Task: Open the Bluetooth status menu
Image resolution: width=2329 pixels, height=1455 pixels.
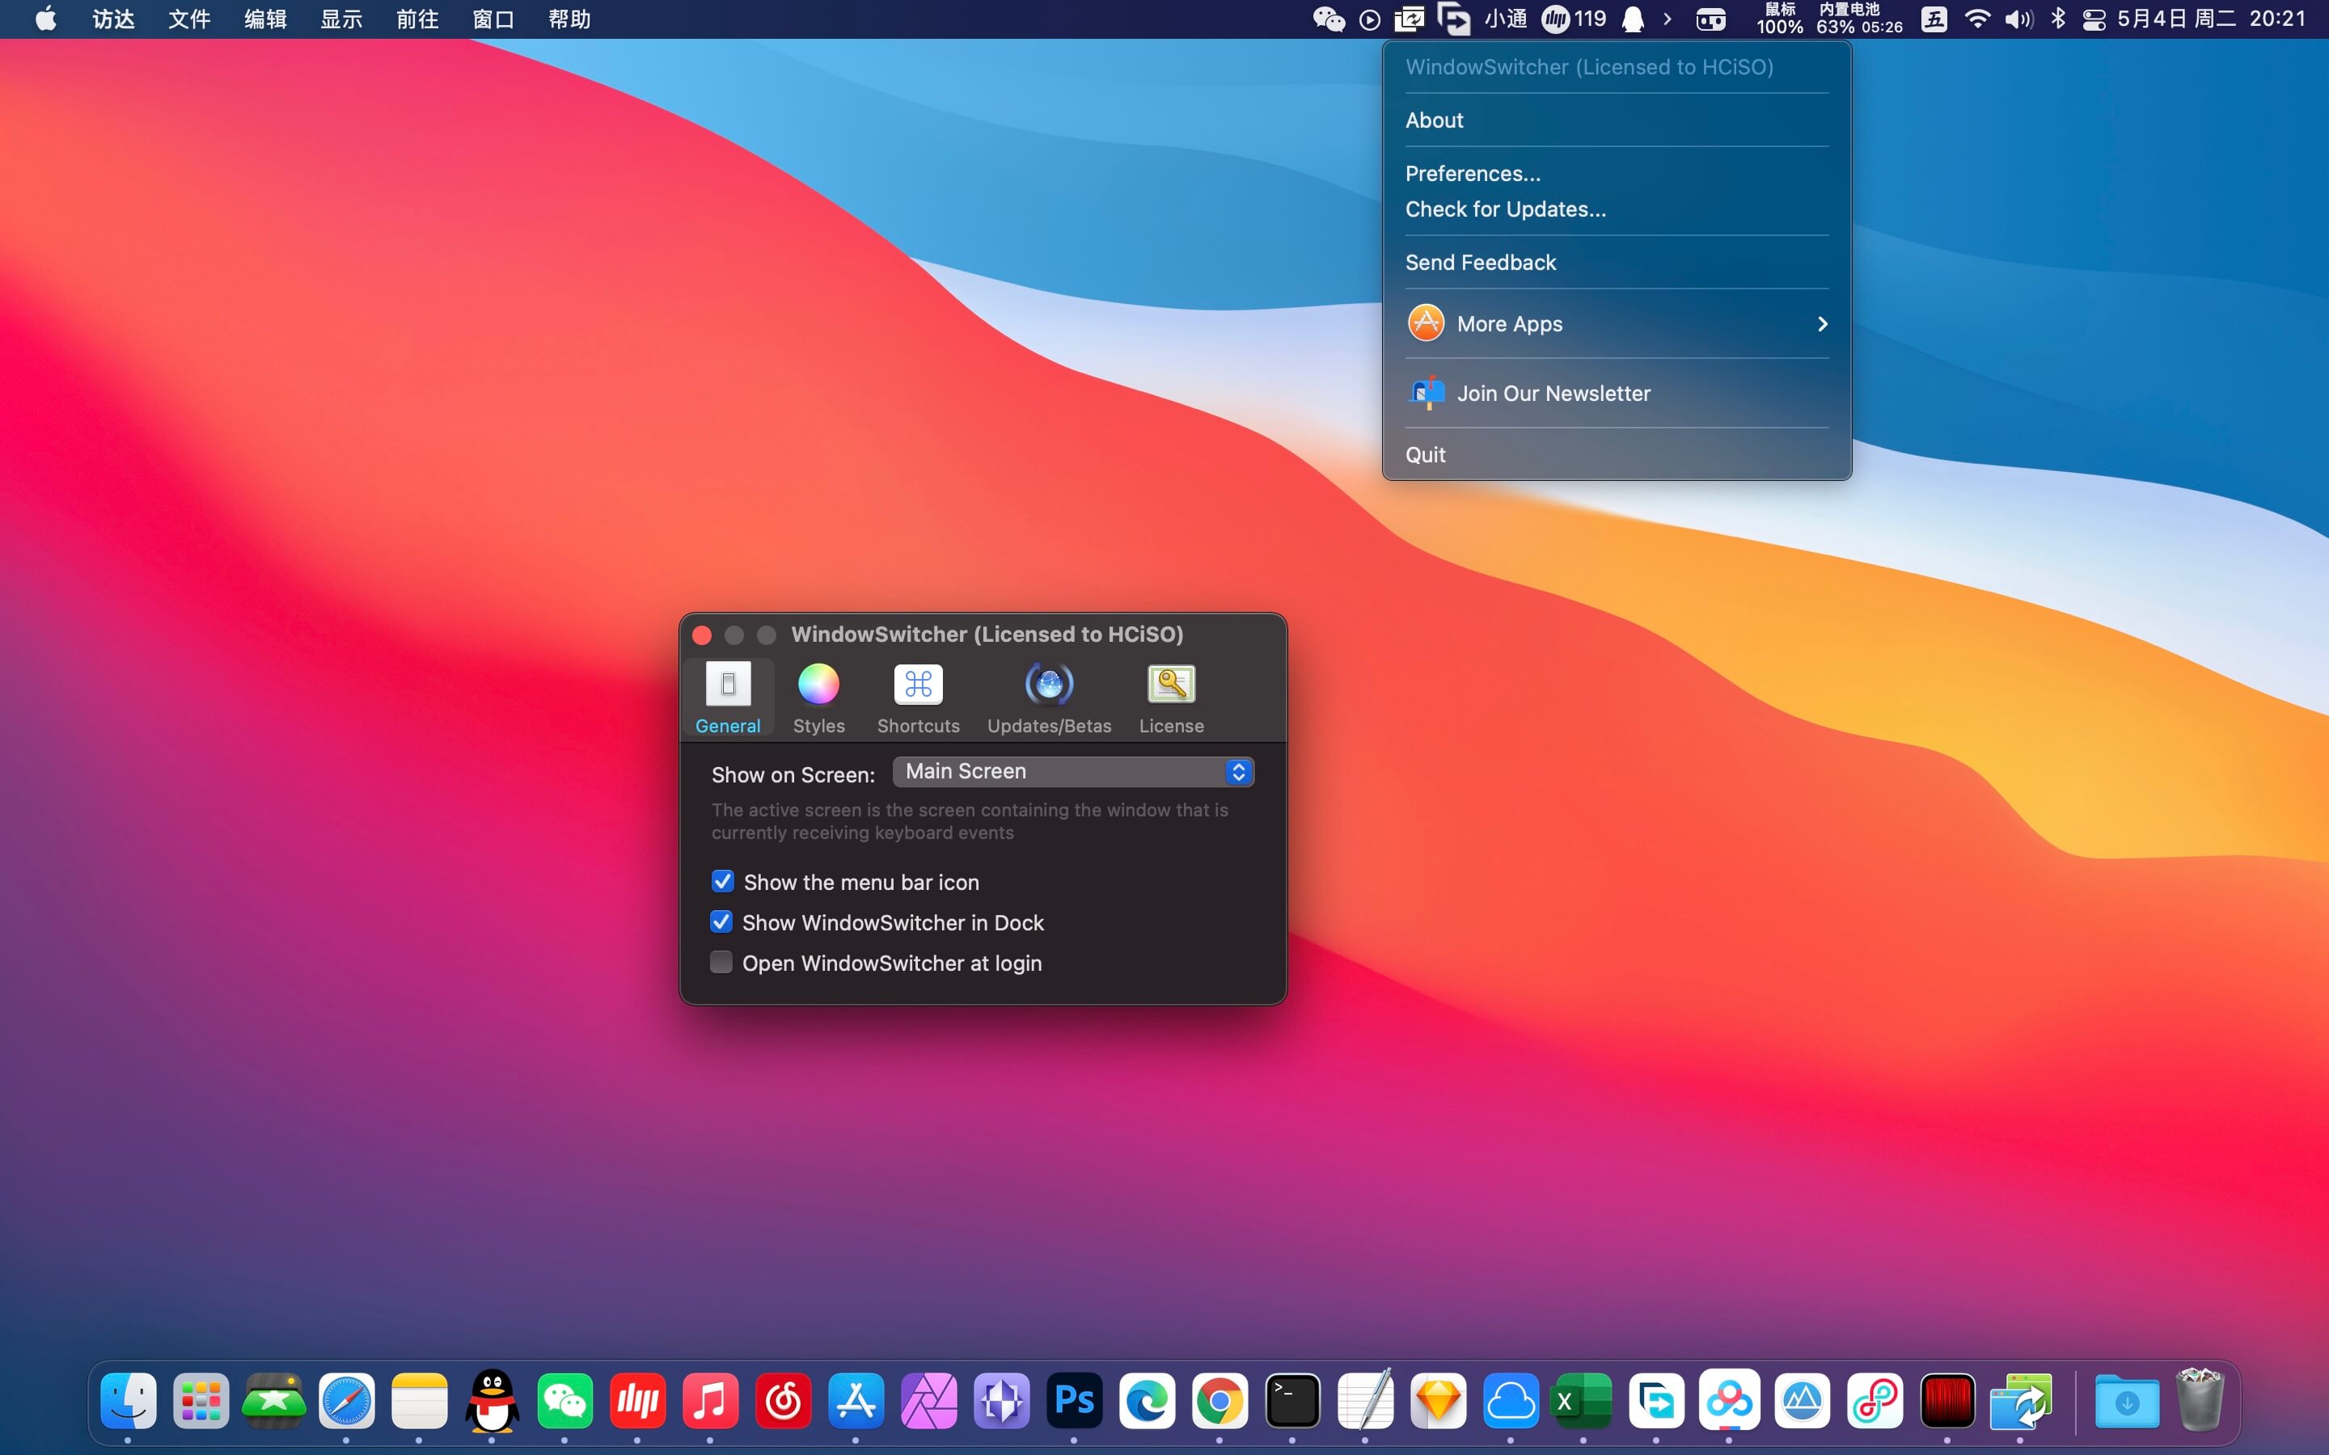Action: 2057,19
